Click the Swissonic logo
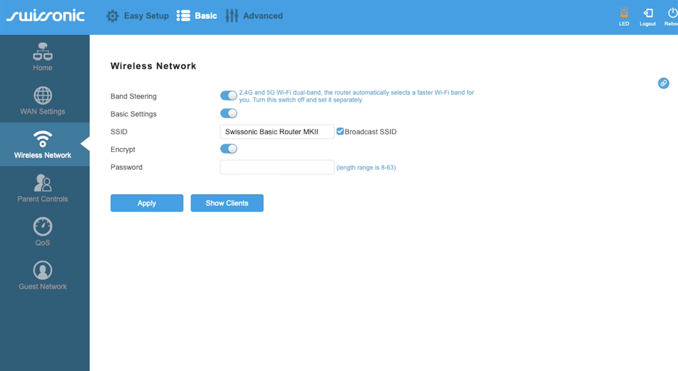 click(45, 16)
